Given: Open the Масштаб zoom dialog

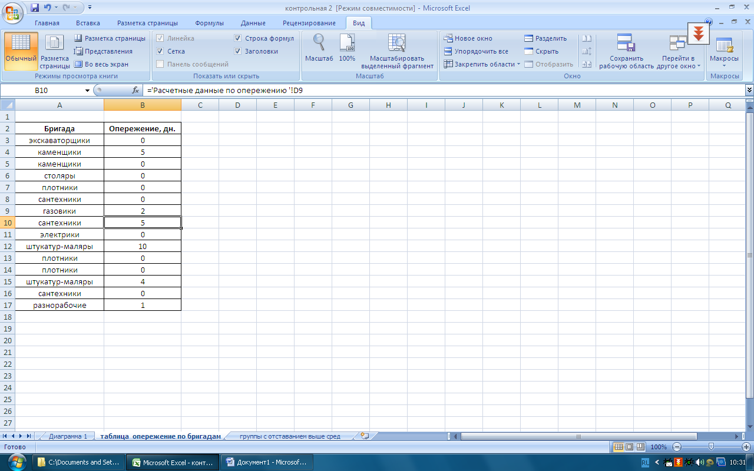Looking at the screenshot, I should point(319,49).
